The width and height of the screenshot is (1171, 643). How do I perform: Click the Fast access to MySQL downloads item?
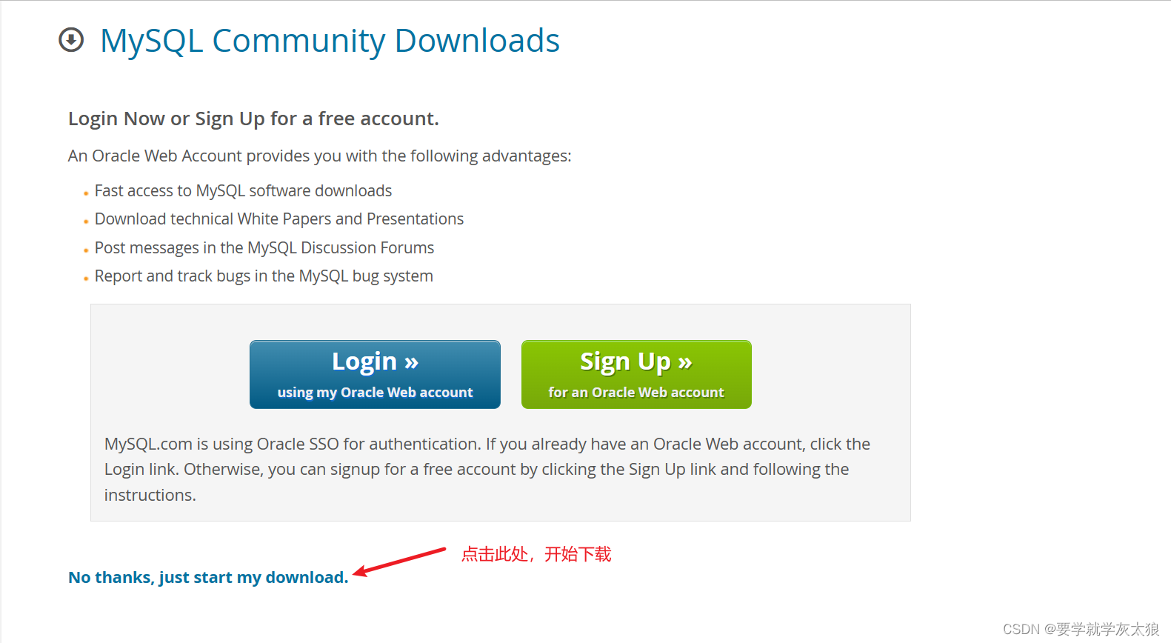(x=243, y=190)
